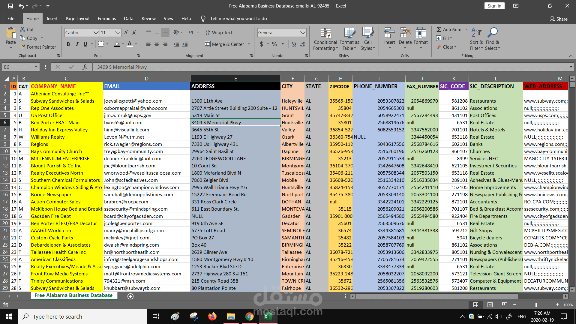Switch to Normal view in the status bar
The image size is (576, 324).
pos(476,305)
